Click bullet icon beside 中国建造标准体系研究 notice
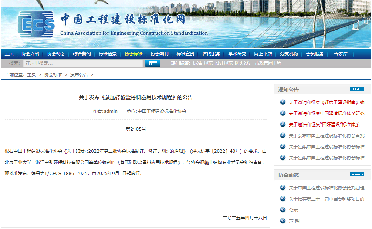 coord(283,114)
